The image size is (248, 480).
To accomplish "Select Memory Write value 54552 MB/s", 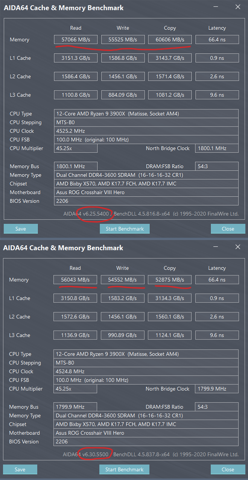I will click(x=122, y=280).
